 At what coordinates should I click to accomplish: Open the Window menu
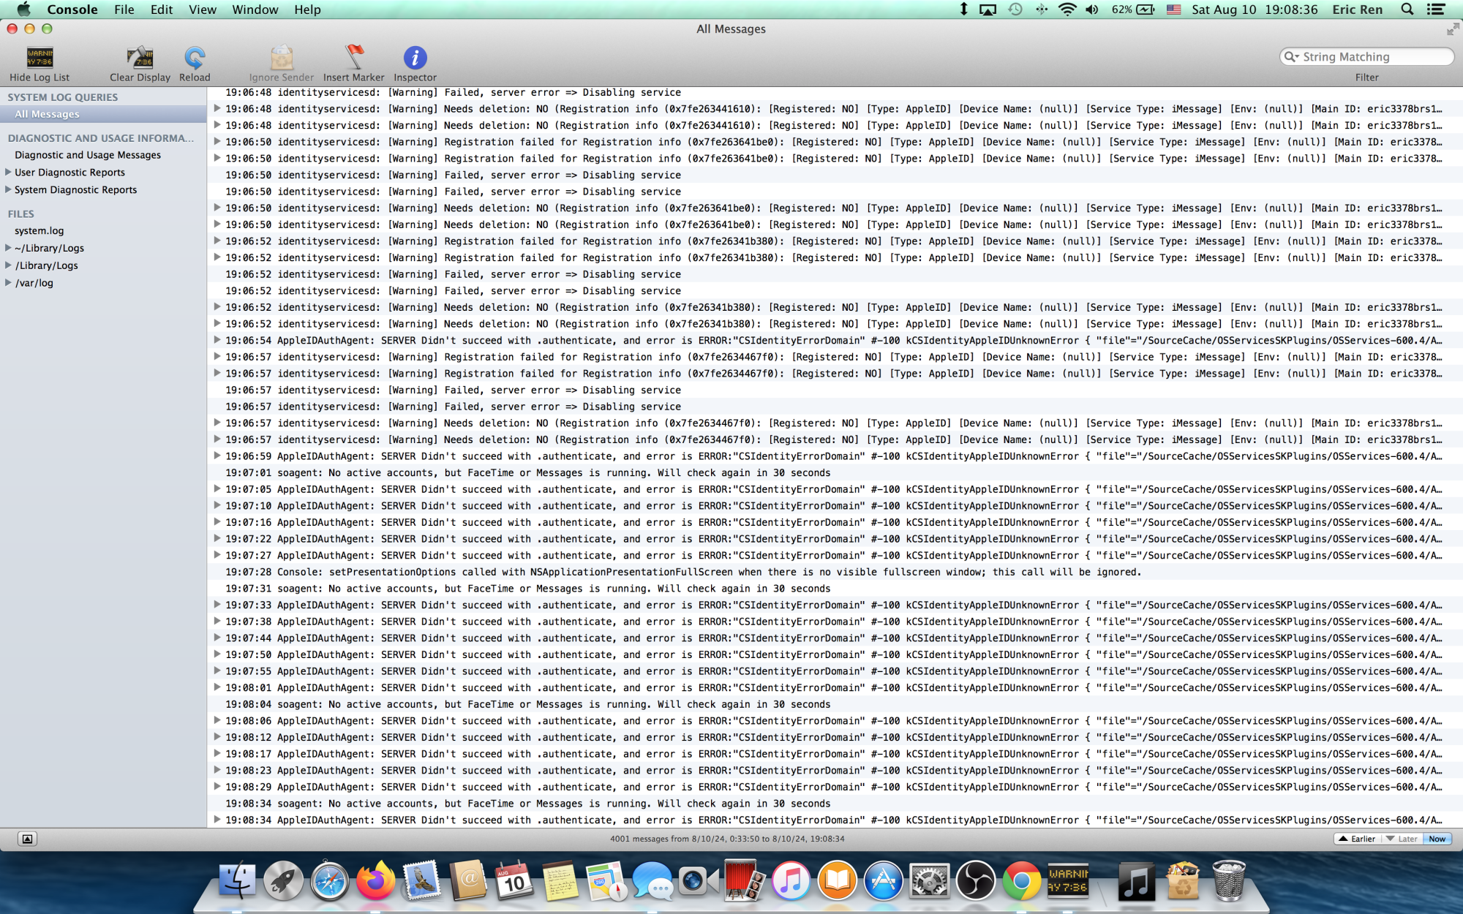pos(255,10)
